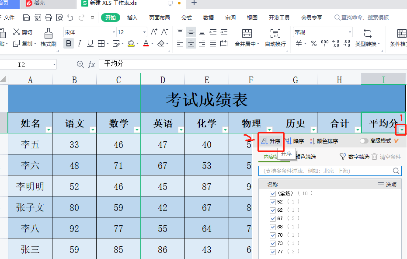
Task: Open the filter dropdown on 语文 column
Action: [x=93, y=129]
